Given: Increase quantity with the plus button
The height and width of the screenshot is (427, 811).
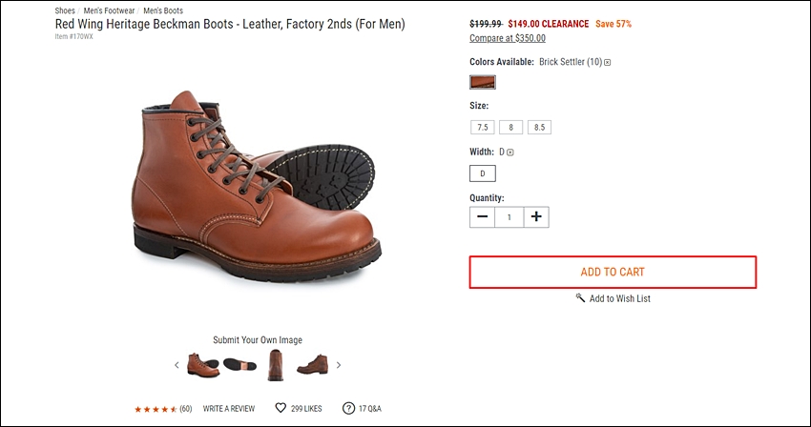Looking at the screenshot, I should pos(536,216).
